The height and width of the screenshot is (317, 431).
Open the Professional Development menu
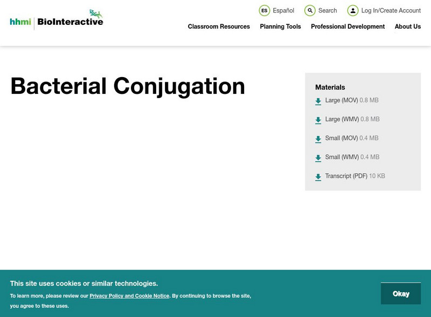coord(347,26)
